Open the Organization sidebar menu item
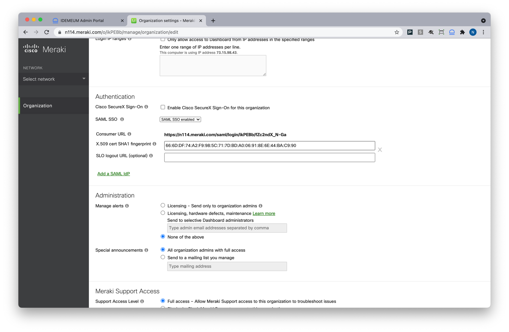Screen dimensions: 509x332 pyautogui.click(x=54, y=106)
